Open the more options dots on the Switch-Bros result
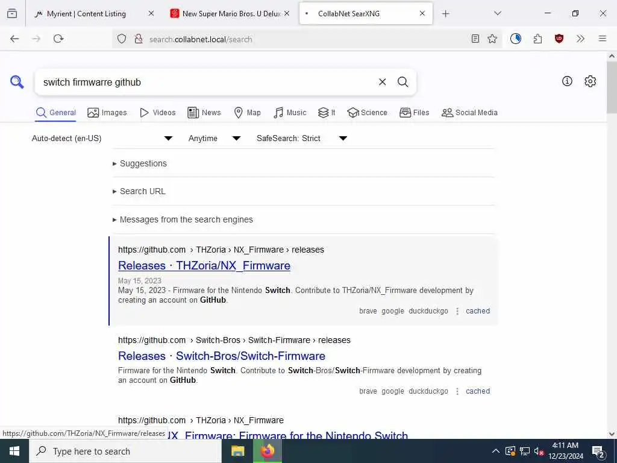 pyautogui.click(x=457, y=391)
